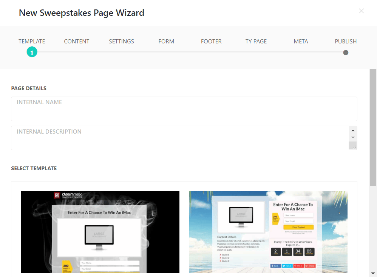Close the New Sweepstakes Page Wizard
377x277 pixels.
[x=361, y=11]
